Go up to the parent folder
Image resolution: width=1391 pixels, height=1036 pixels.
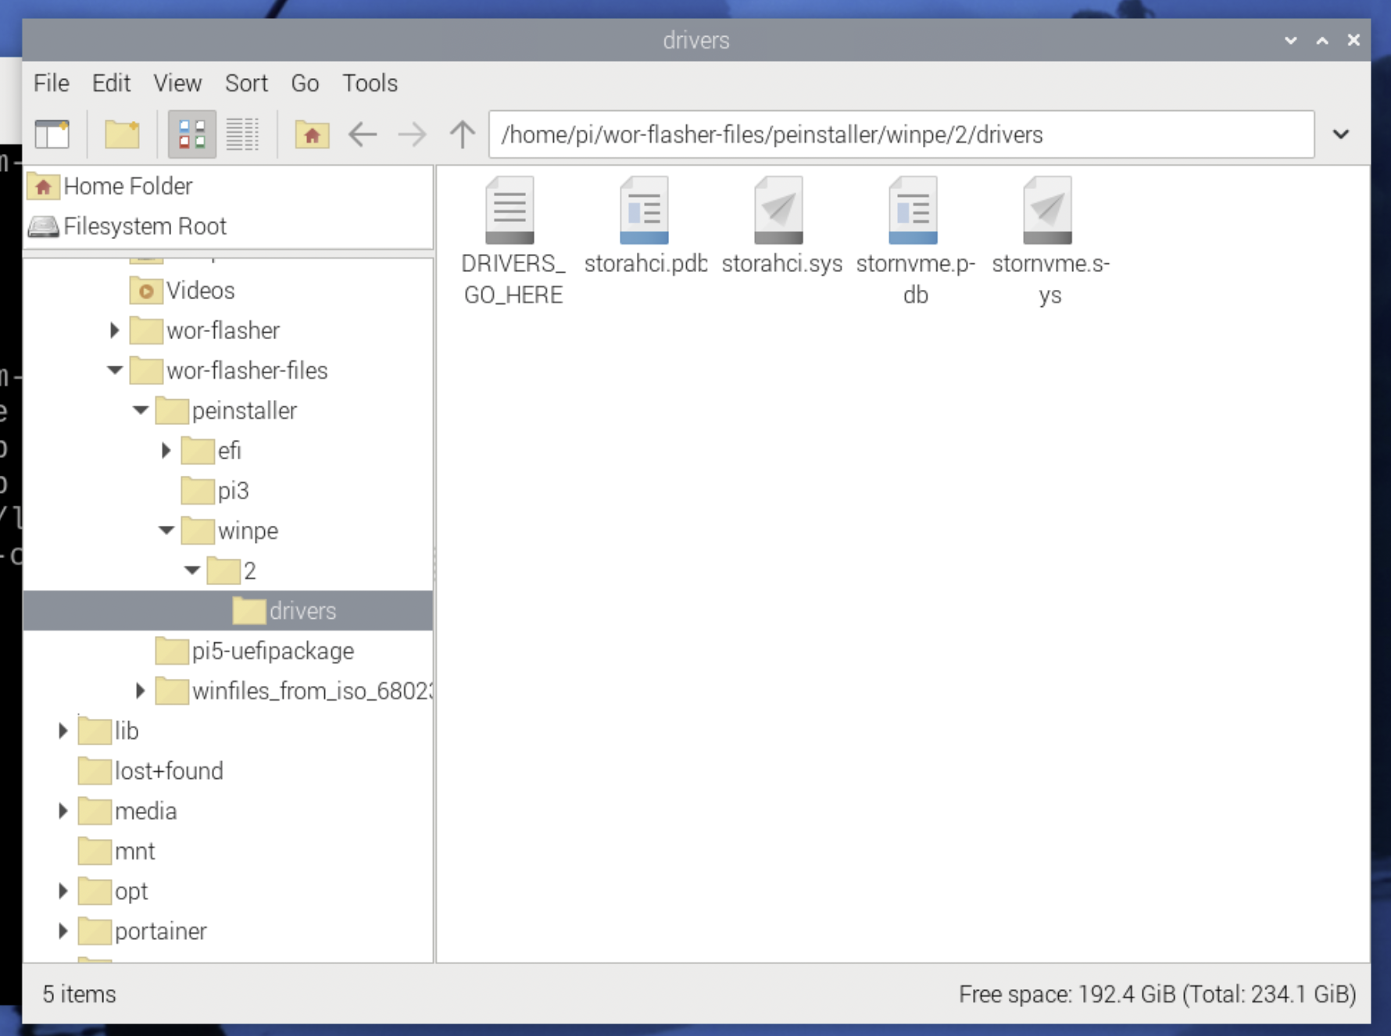(462, 134)
